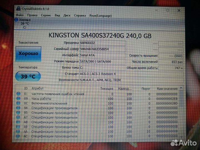Image resolution: width=200 pixels, height=150 pixels.
Task: Click the Raw-значения column header
Action: [x=167, y=89]
